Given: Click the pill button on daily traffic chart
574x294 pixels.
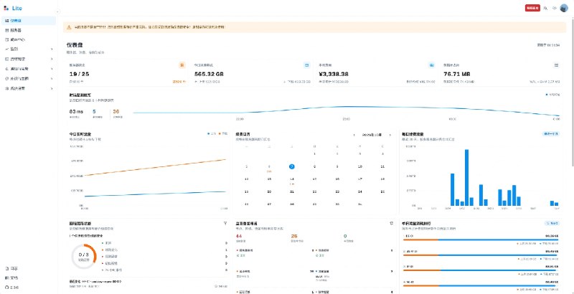Looking at the screenshot, I should 551,134.
